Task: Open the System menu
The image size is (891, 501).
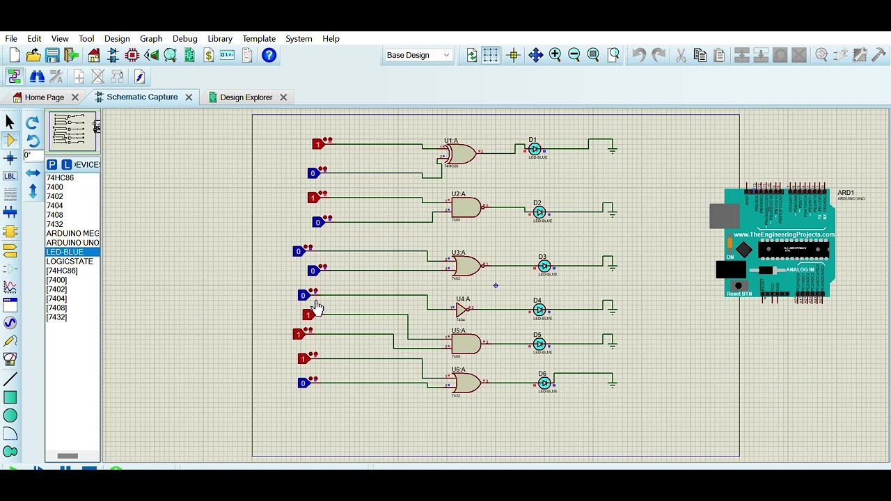Action: (x=299, y=38)
